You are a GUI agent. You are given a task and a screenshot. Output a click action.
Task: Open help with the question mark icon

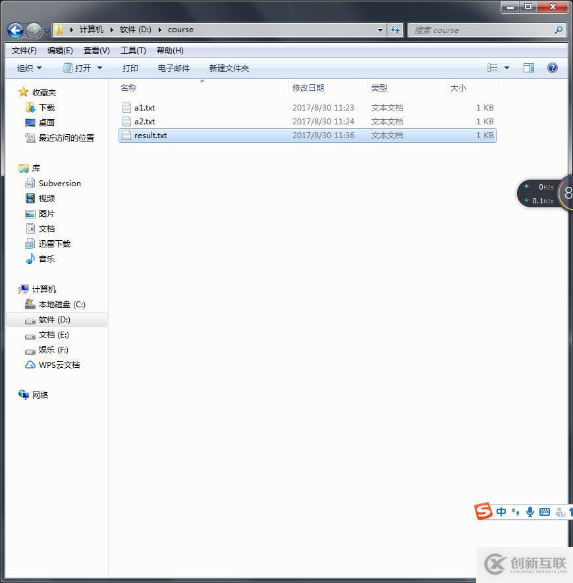[x=553, y=68]
